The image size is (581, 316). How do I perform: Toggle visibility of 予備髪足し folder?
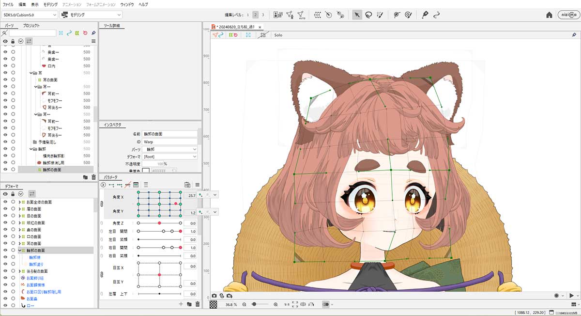(x=5, y=142)
